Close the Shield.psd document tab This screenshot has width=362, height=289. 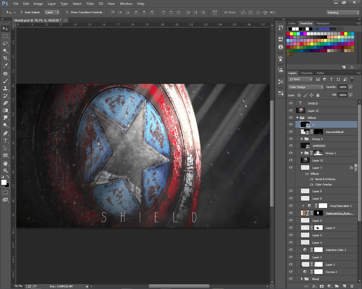pos(66,20)
